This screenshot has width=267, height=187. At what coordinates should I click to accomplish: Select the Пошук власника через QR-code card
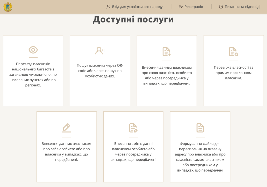click(x=100, y=71)
